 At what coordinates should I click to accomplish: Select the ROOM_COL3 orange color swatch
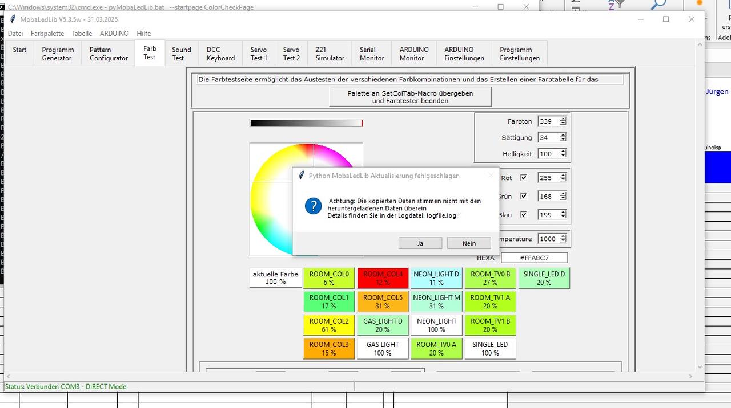328,349
